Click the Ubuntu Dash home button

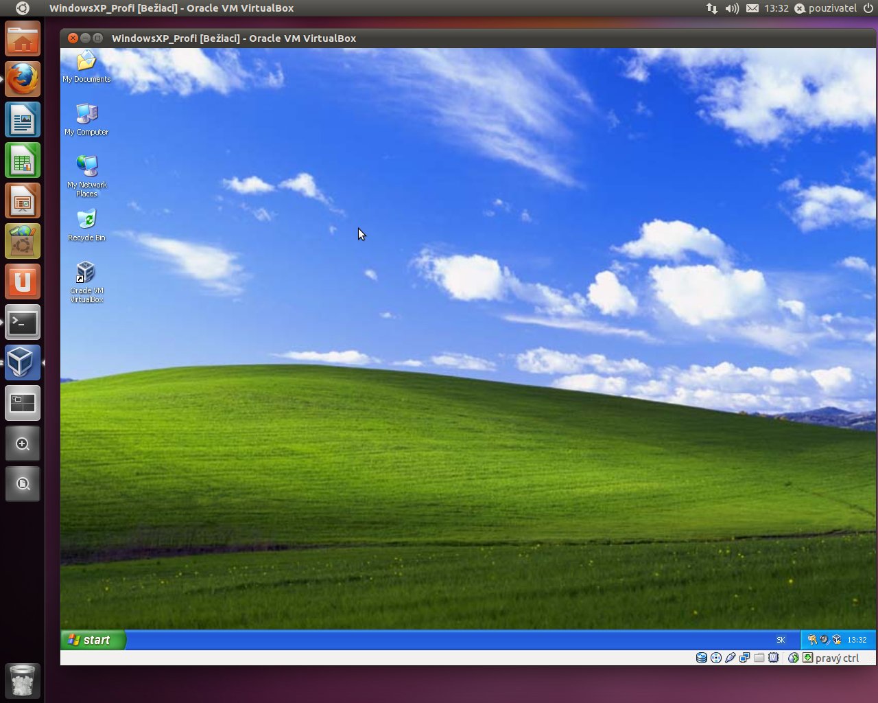click(22, 8)
